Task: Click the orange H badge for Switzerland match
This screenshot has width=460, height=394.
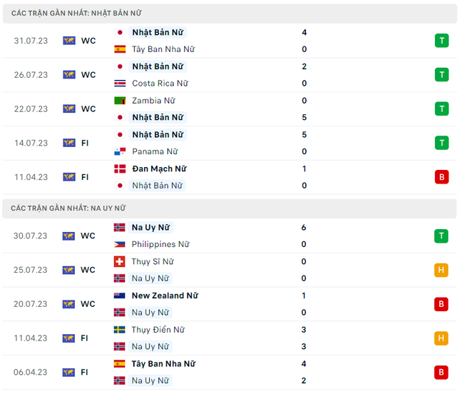Action: pos(441,270)
